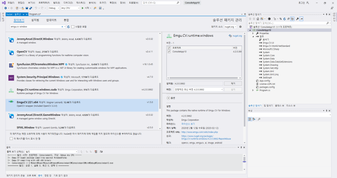This screenshot has height=178, width=337.
Task: Toggle Show All Files in Solution Explorer
Action: [x=292, y=19]
